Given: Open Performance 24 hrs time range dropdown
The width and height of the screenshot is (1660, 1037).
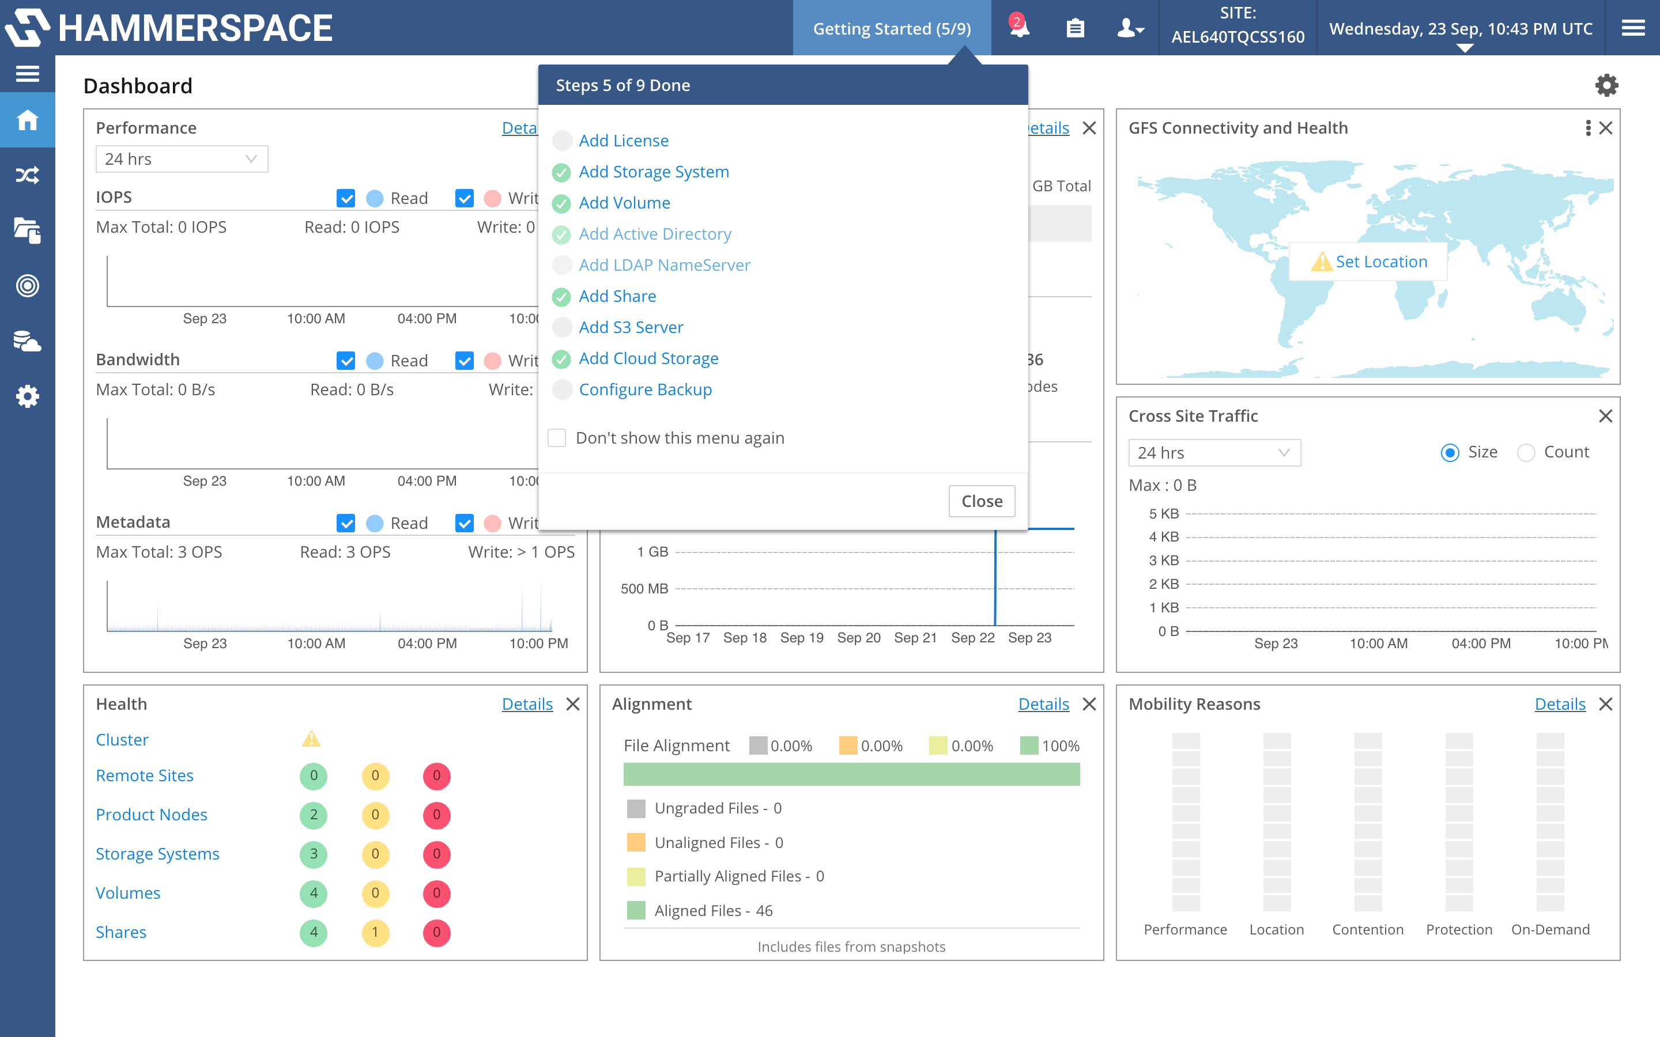Looking at the screenshot, I should pyautogui.click(x=182, y=159).
